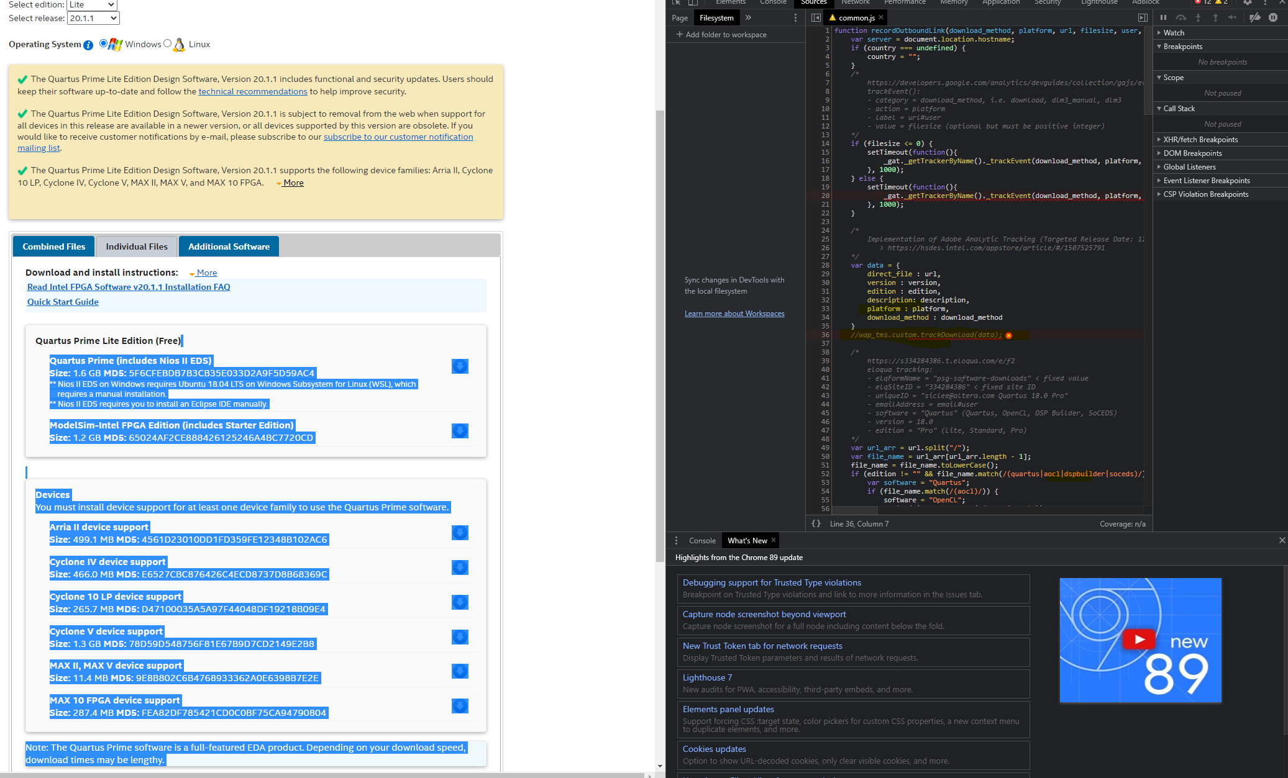
Task: Switch to Console drawer tab
Action: tap(702, 541)
